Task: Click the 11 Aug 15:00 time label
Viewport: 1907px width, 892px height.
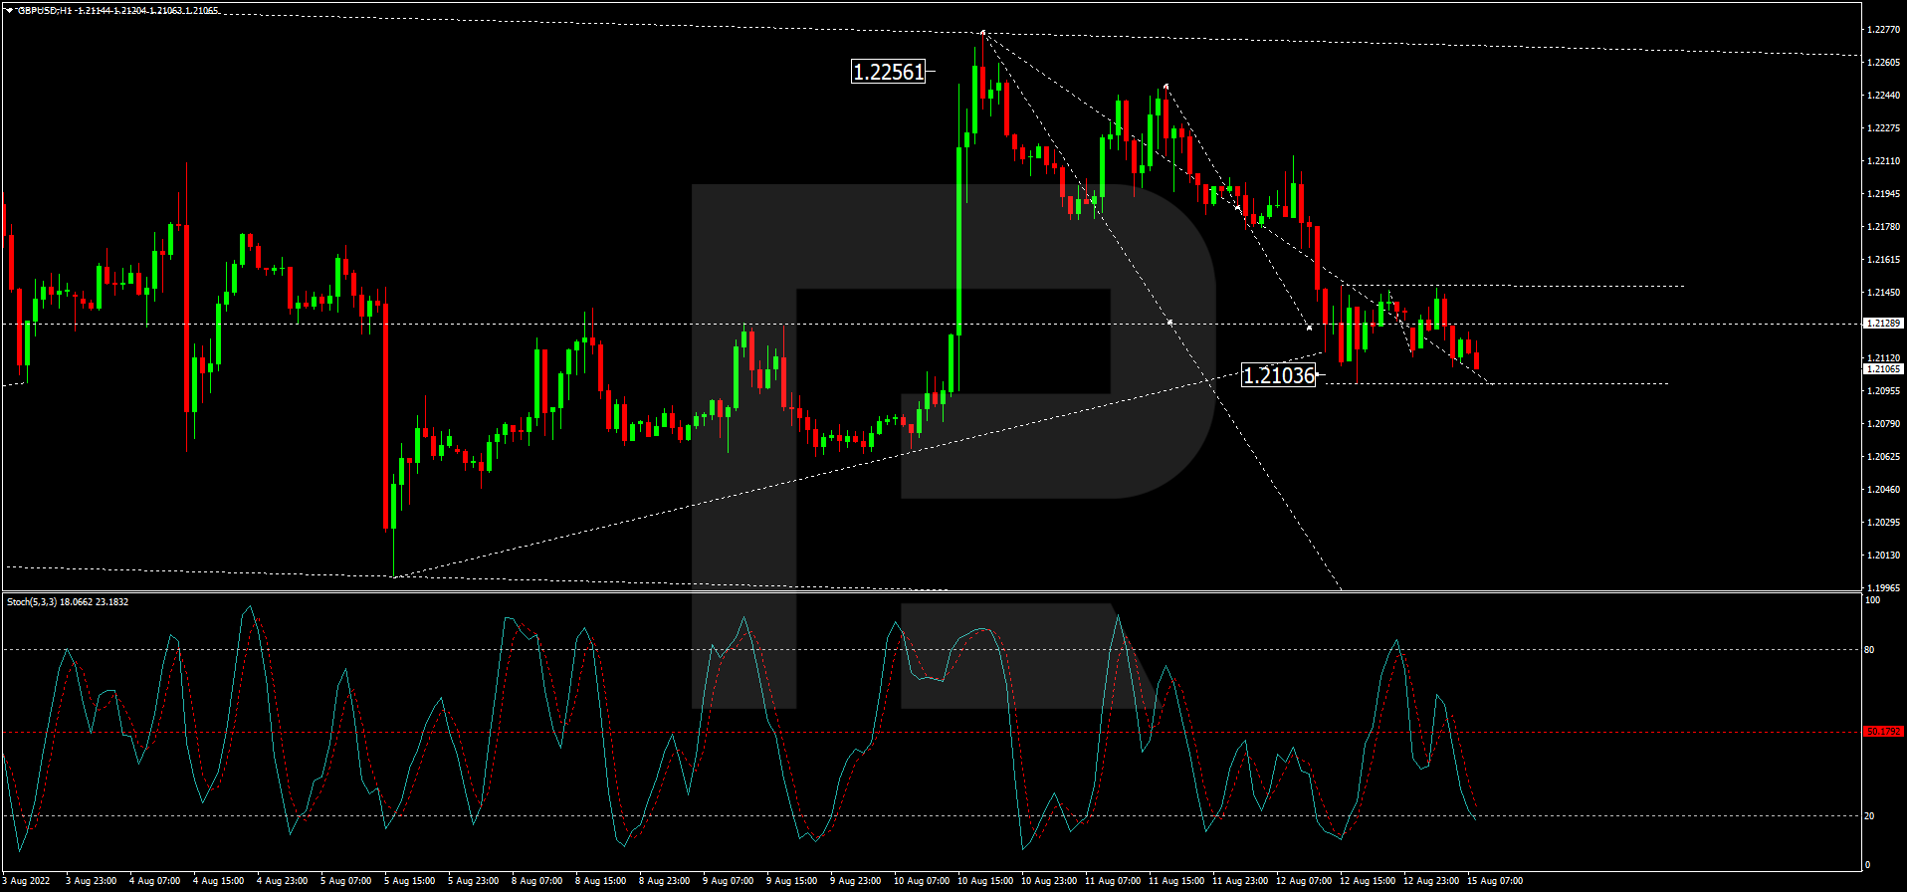Action: pos(1176,881)
